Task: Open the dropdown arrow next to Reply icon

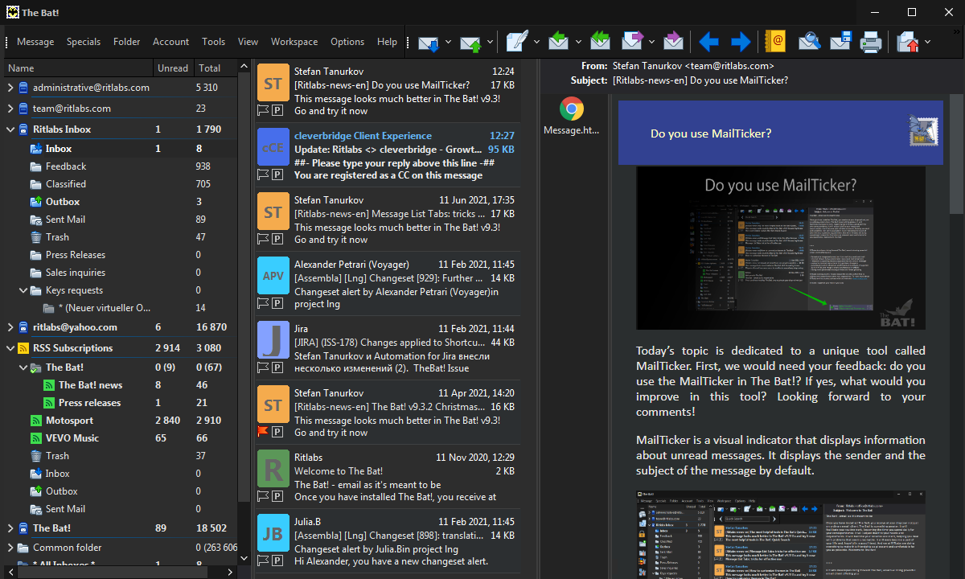Action: tap(578, 42)
